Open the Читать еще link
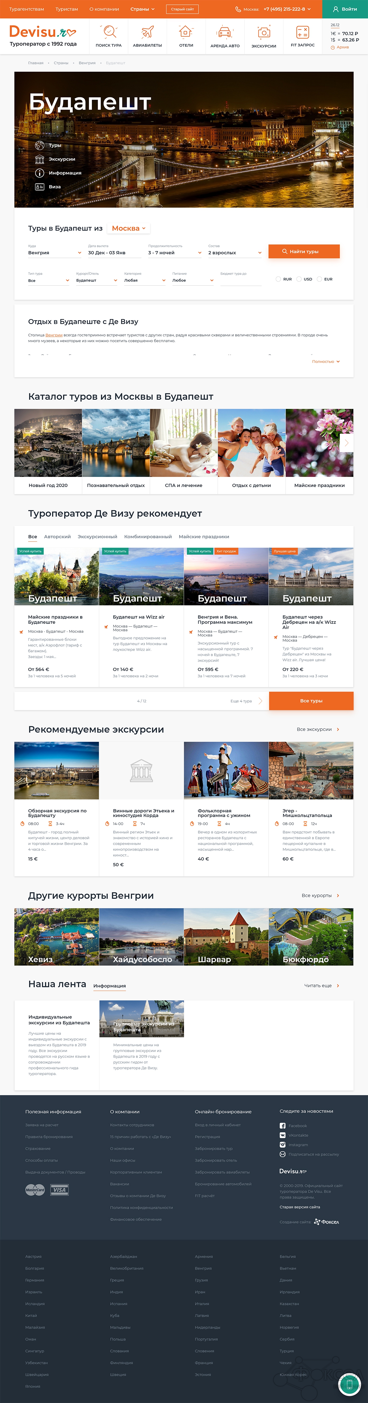Screen dimensions: 368x1403 [x=322, y=986]
